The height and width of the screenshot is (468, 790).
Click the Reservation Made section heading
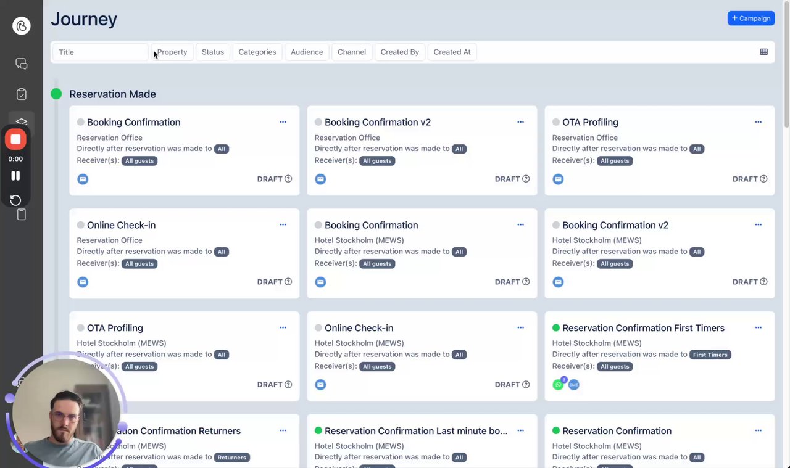112,94
